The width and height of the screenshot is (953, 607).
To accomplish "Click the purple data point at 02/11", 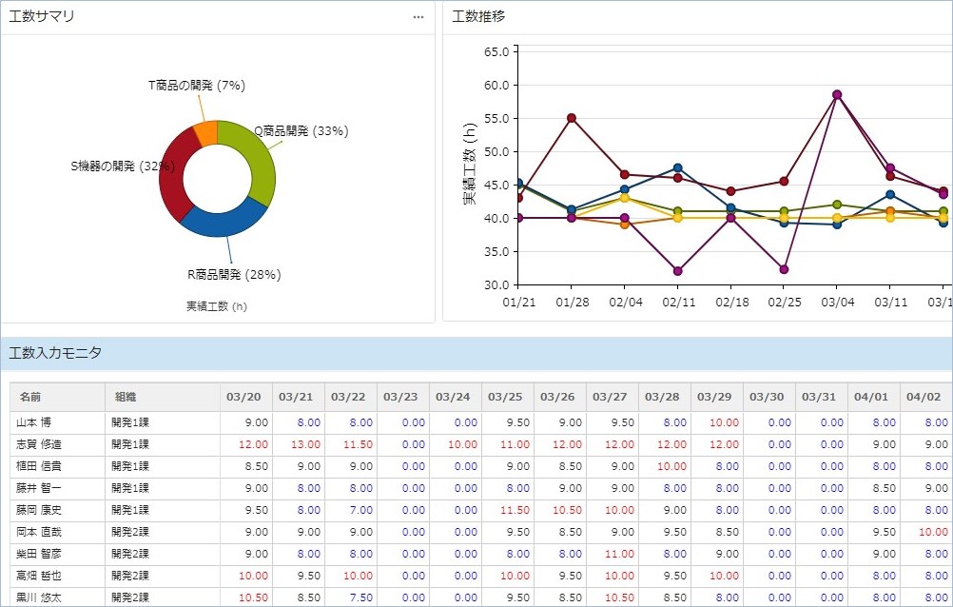I will pyautogui.click(x=678, y=271).
